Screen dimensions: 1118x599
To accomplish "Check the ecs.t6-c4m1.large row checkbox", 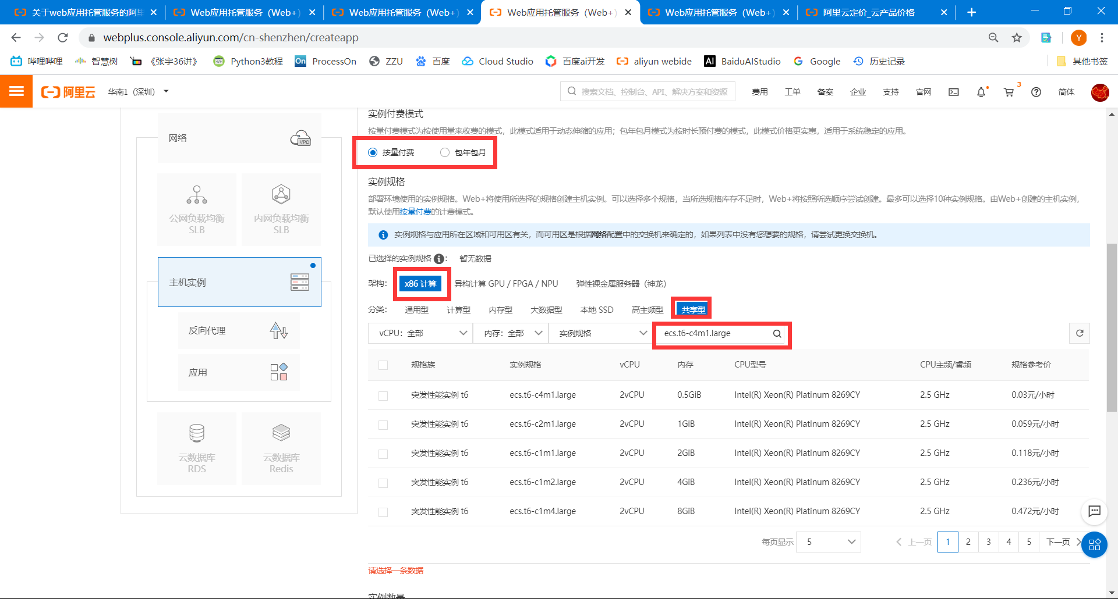I will coord(383,395).
